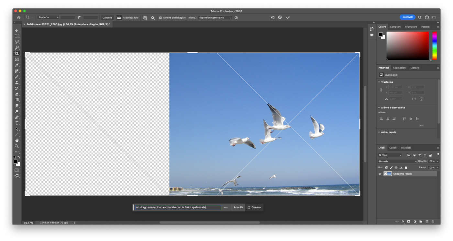The height and width of the screenshot is (241, 453).
Task: Select the Brush tool
Action: [x=17, y=77]
